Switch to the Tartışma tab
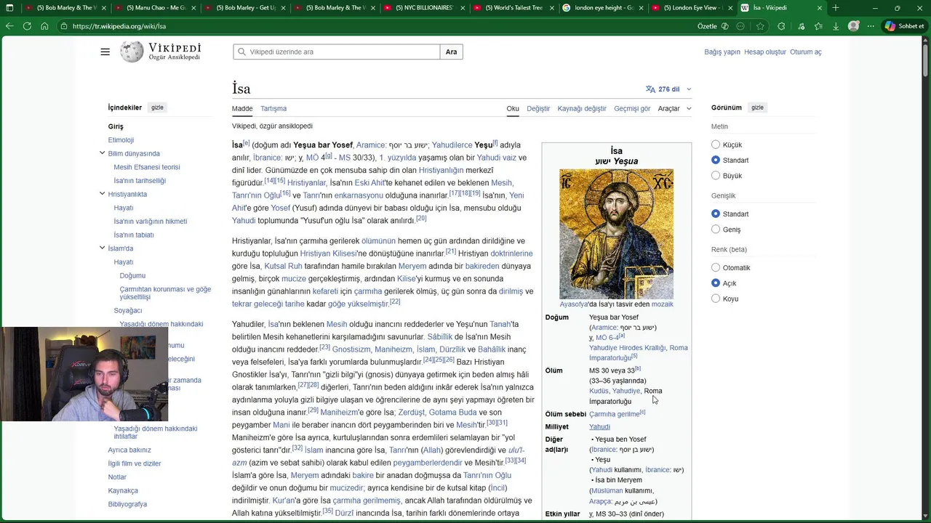This screenshot has width=931, height=523. tap(273, 108)
